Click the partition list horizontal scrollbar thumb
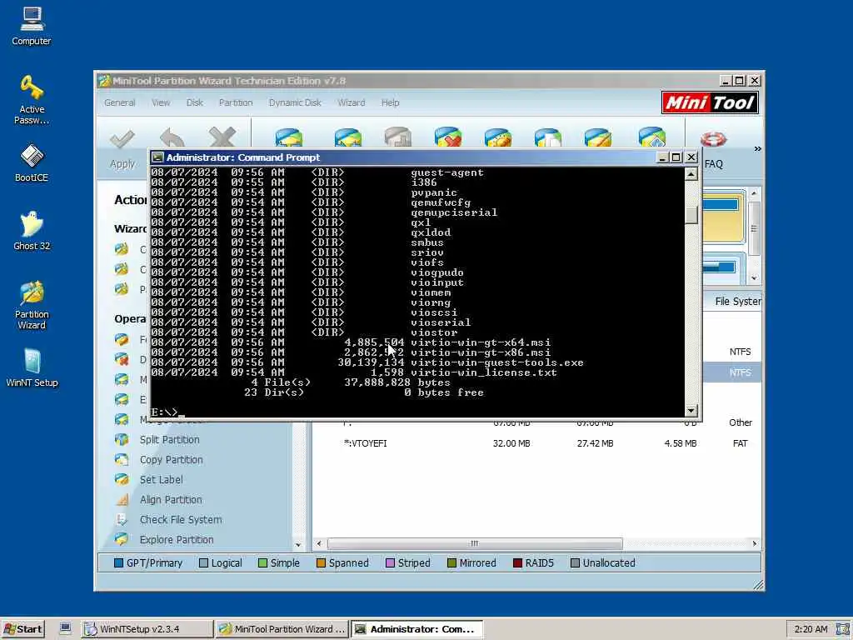This screenshot has height=640, width=853. [475, 543]
